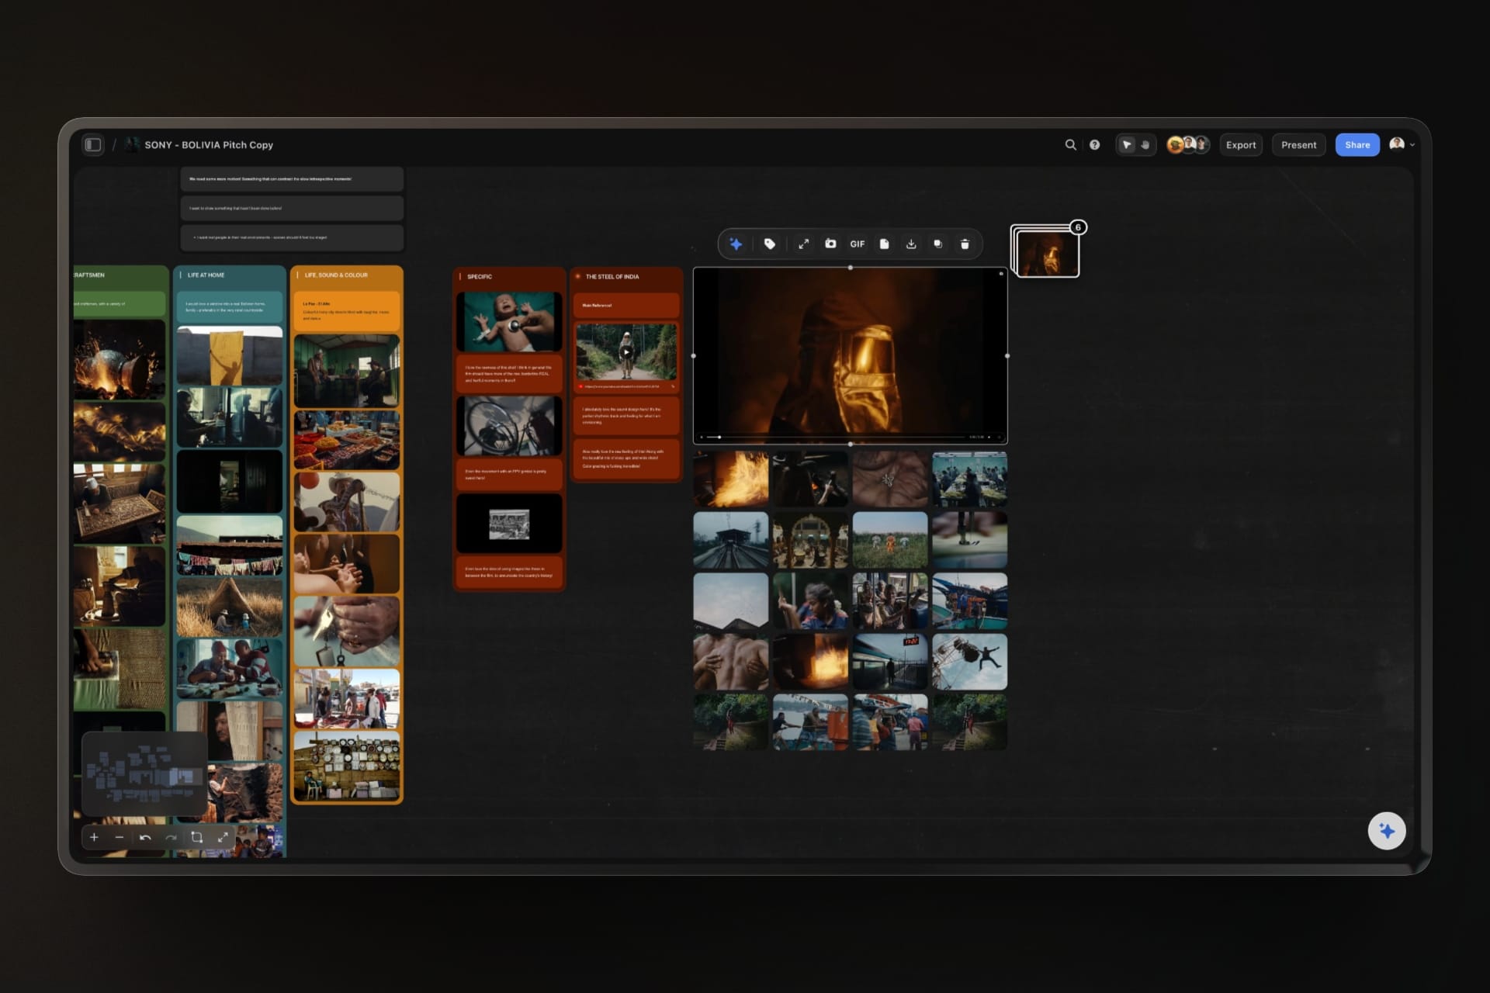Viewport: 1490px width, 993px height.
Task: Play the hiker video in Steel of India
Action: [x=626, y=351]
